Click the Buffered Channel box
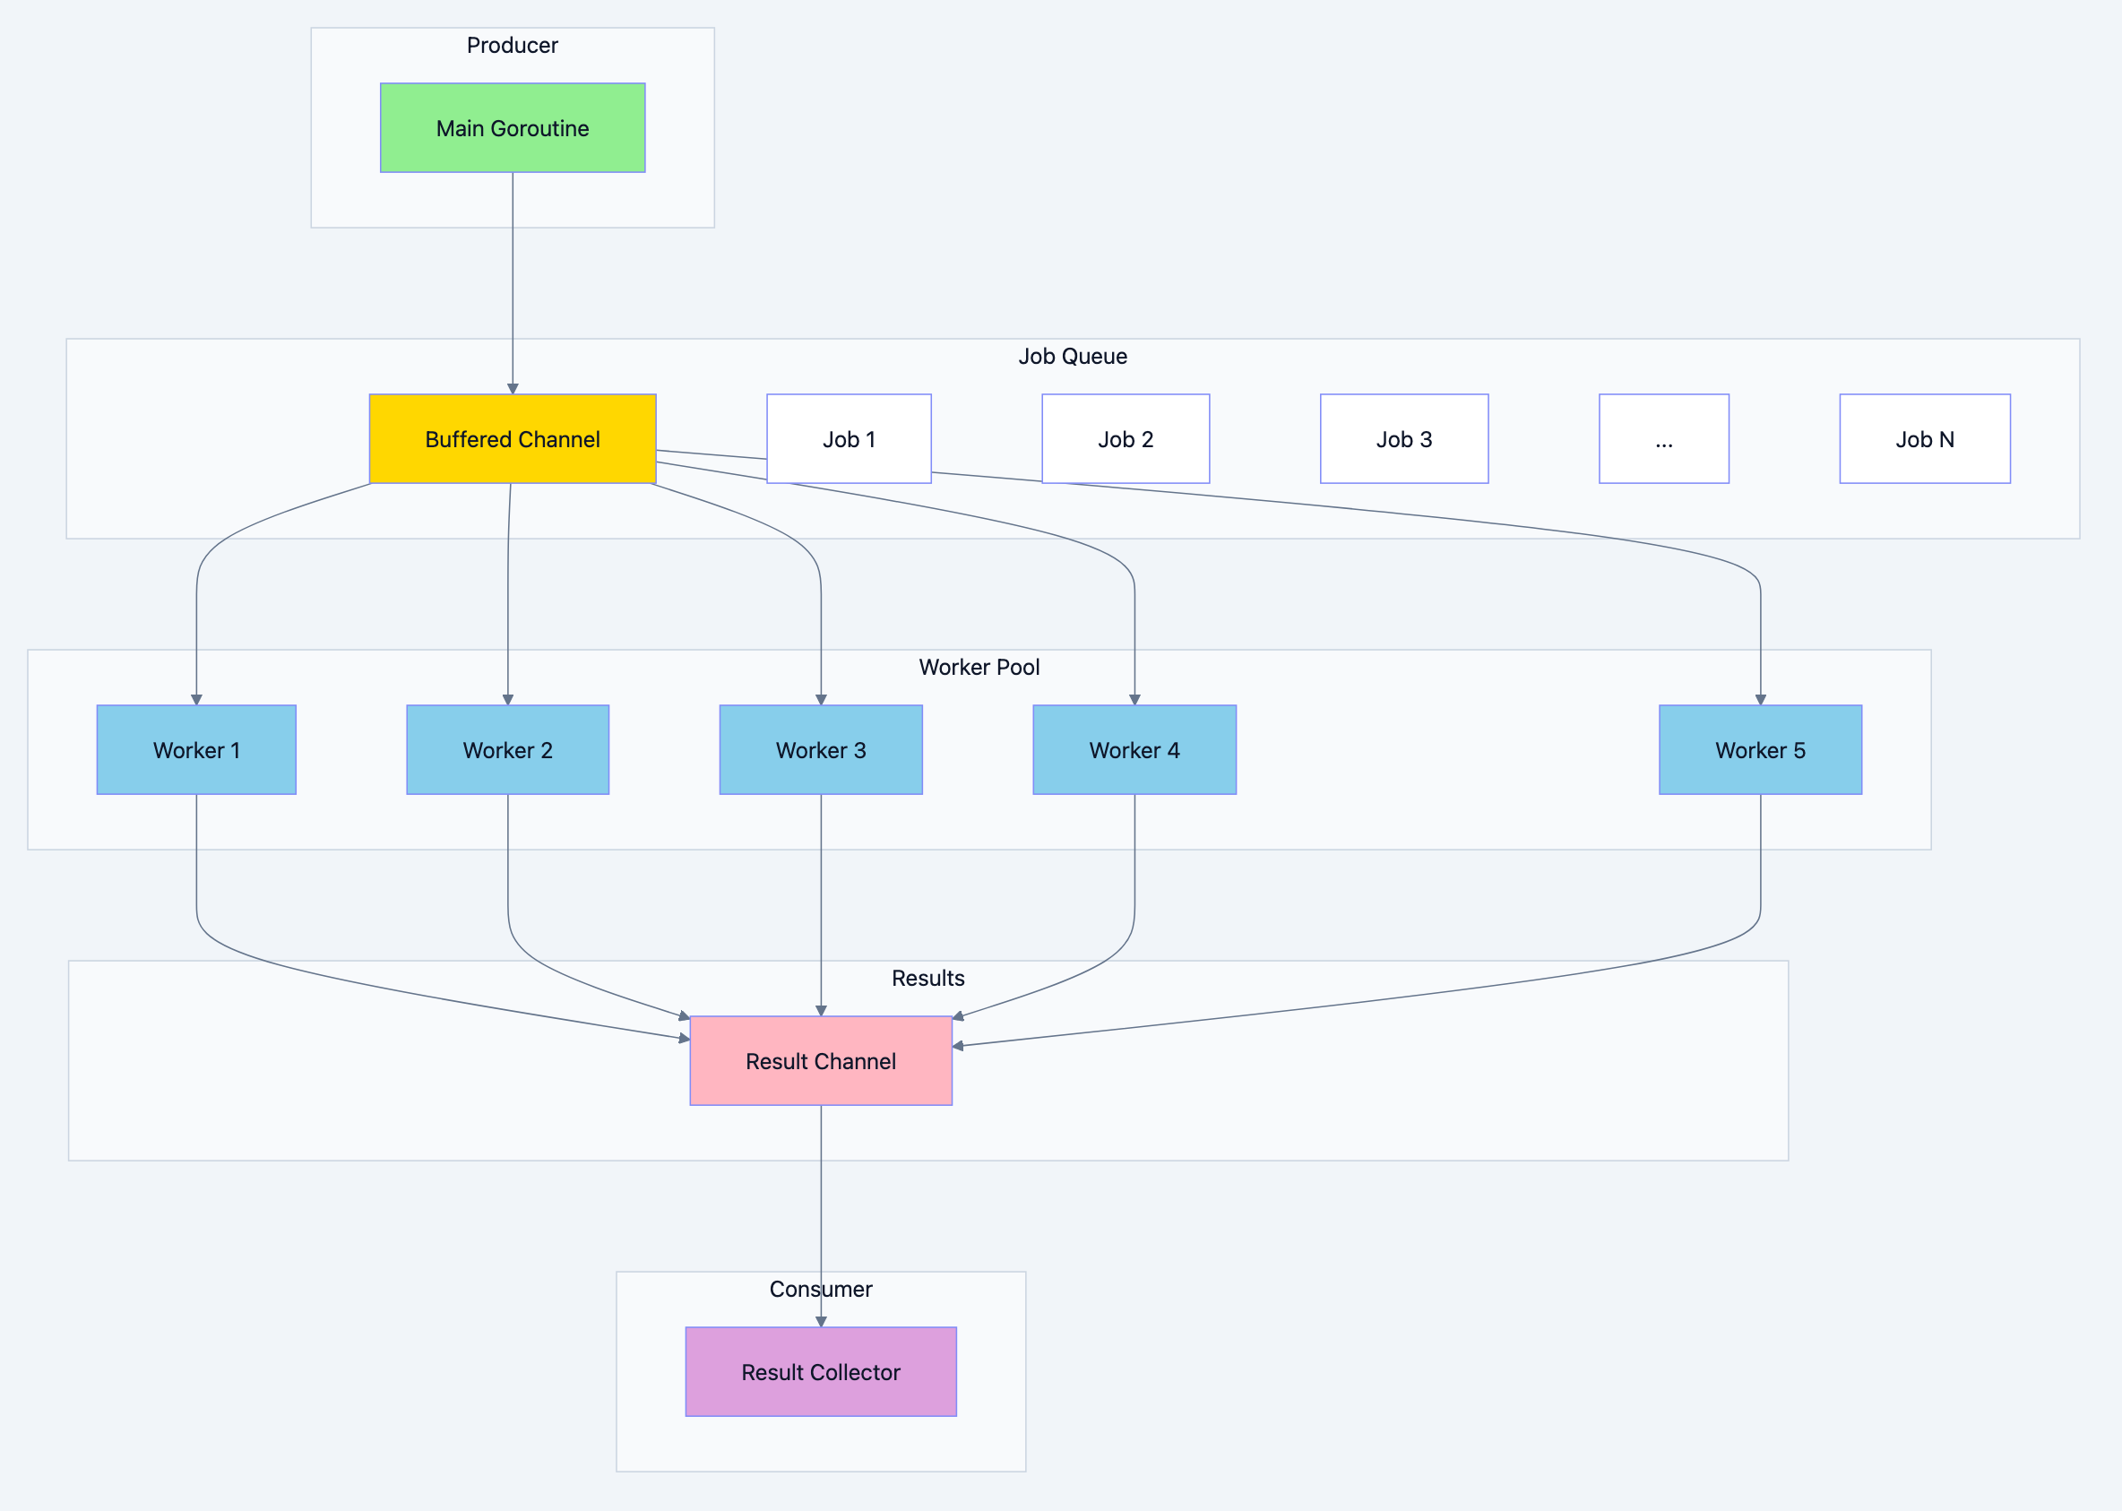Viewport: 2122px width, 1511px height. pyautogui.click(x=513, y=438)
